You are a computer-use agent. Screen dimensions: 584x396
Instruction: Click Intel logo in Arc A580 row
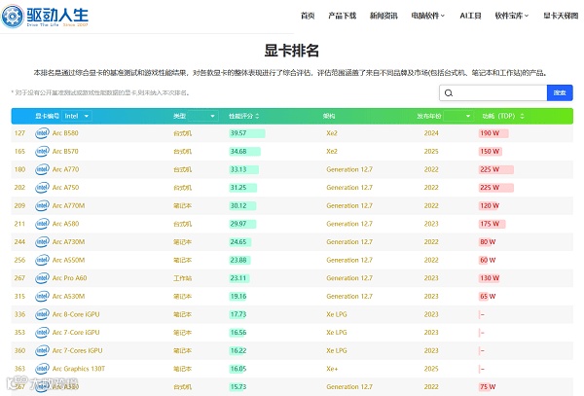click(42, 224)
